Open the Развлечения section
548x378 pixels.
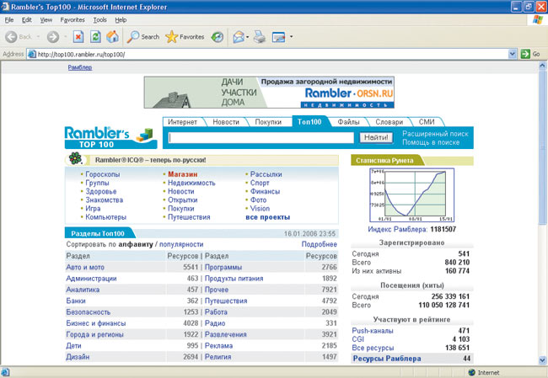tap(225, 334)
